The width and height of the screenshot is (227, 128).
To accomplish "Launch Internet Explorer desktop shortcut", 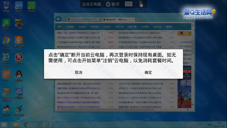I will tap(6, 60).
